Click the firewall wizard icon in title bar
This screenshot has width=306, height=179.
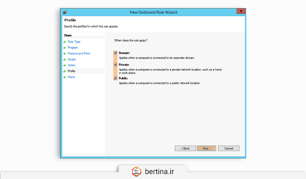click(65, 12)
